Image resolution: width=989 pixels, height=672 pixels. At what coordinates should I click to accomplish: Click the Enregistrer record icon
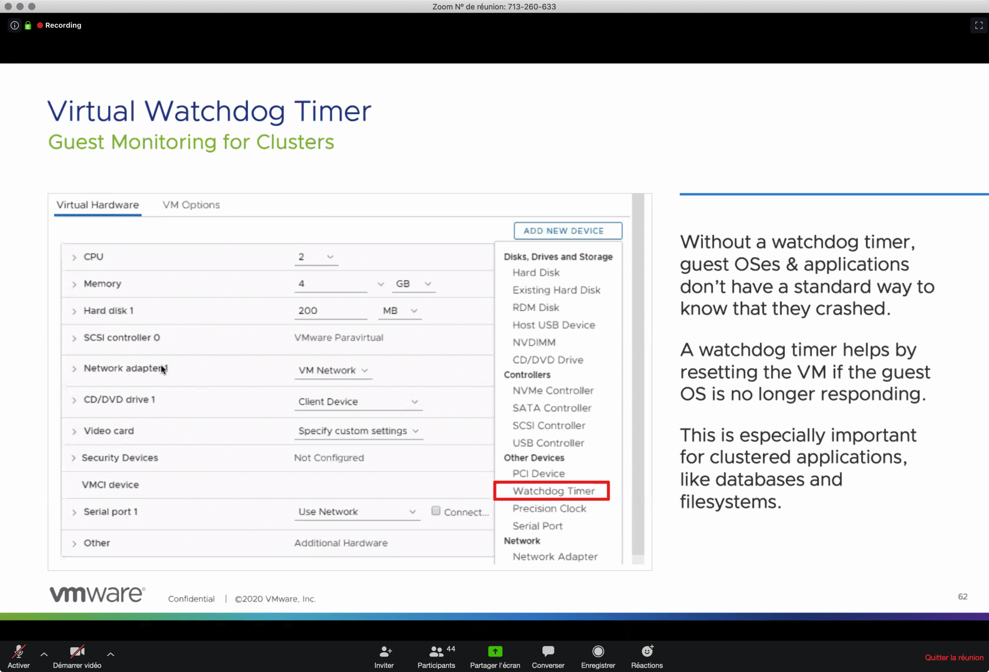[x=598, y=652]
